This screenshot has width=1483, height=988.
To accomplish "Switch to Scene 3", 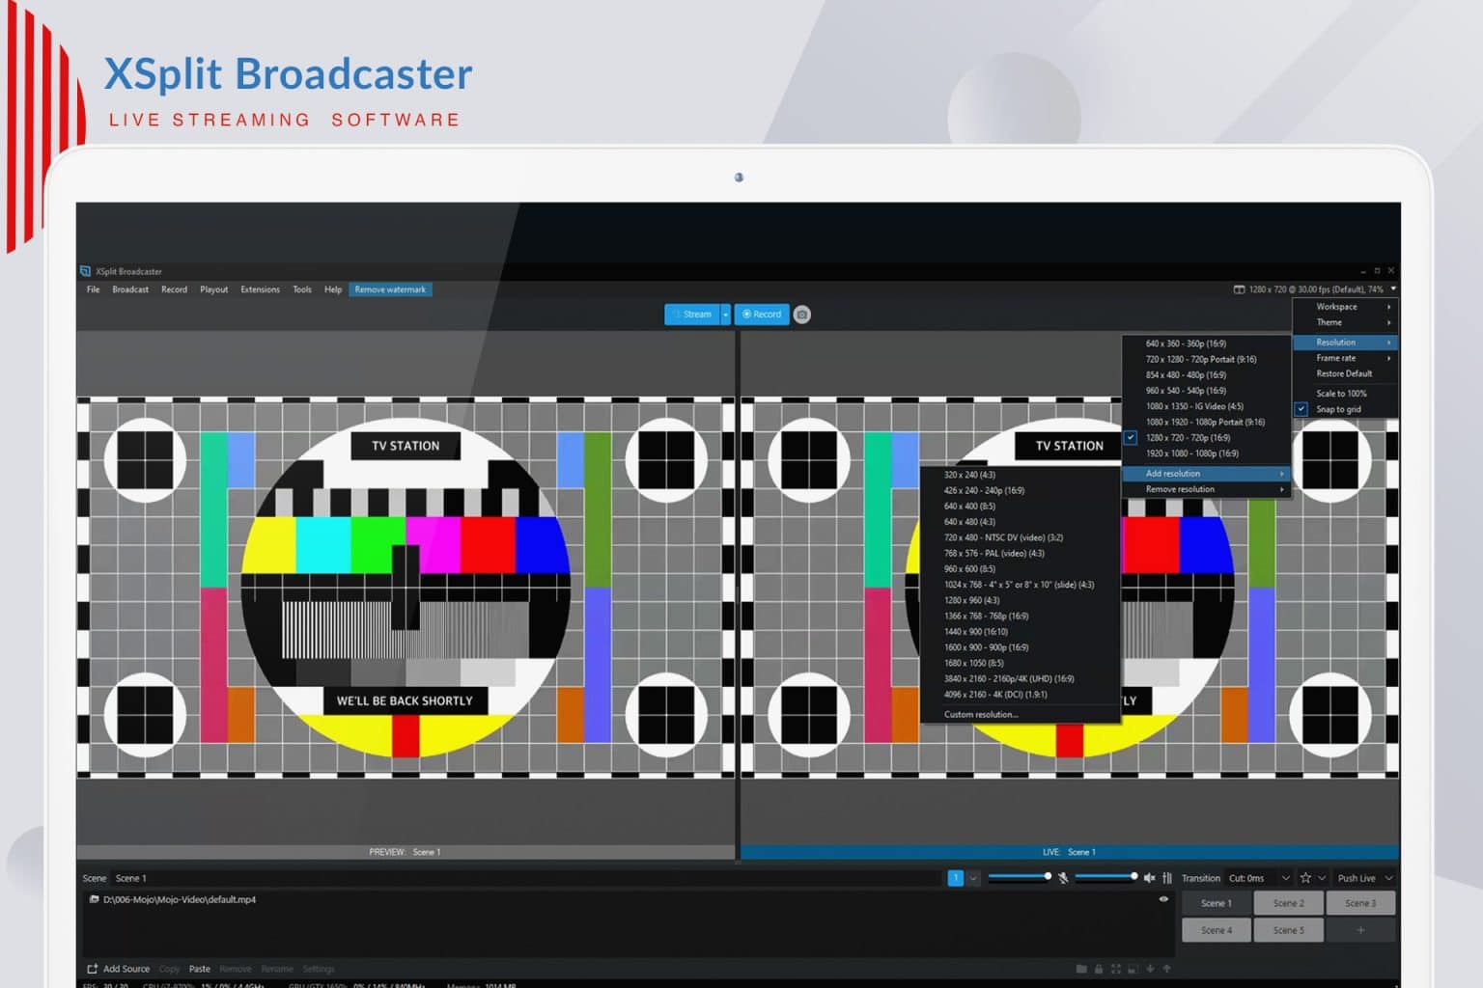I will (1360, 903).
